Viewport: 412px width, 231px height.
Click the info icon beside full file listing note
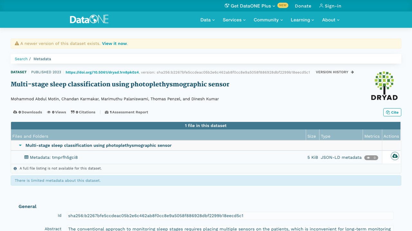coord(15,168)
